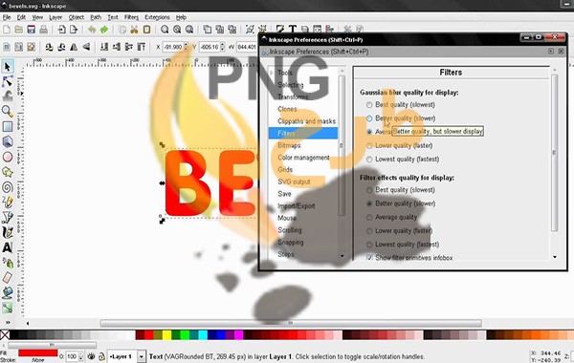Image resolution: width=574 pixels, height=363 pixels.
Task: Open the Filters menu
Action: 131,17
